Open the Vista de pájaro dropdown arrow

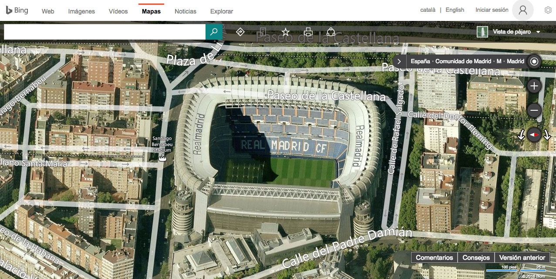tap(538, 32)
